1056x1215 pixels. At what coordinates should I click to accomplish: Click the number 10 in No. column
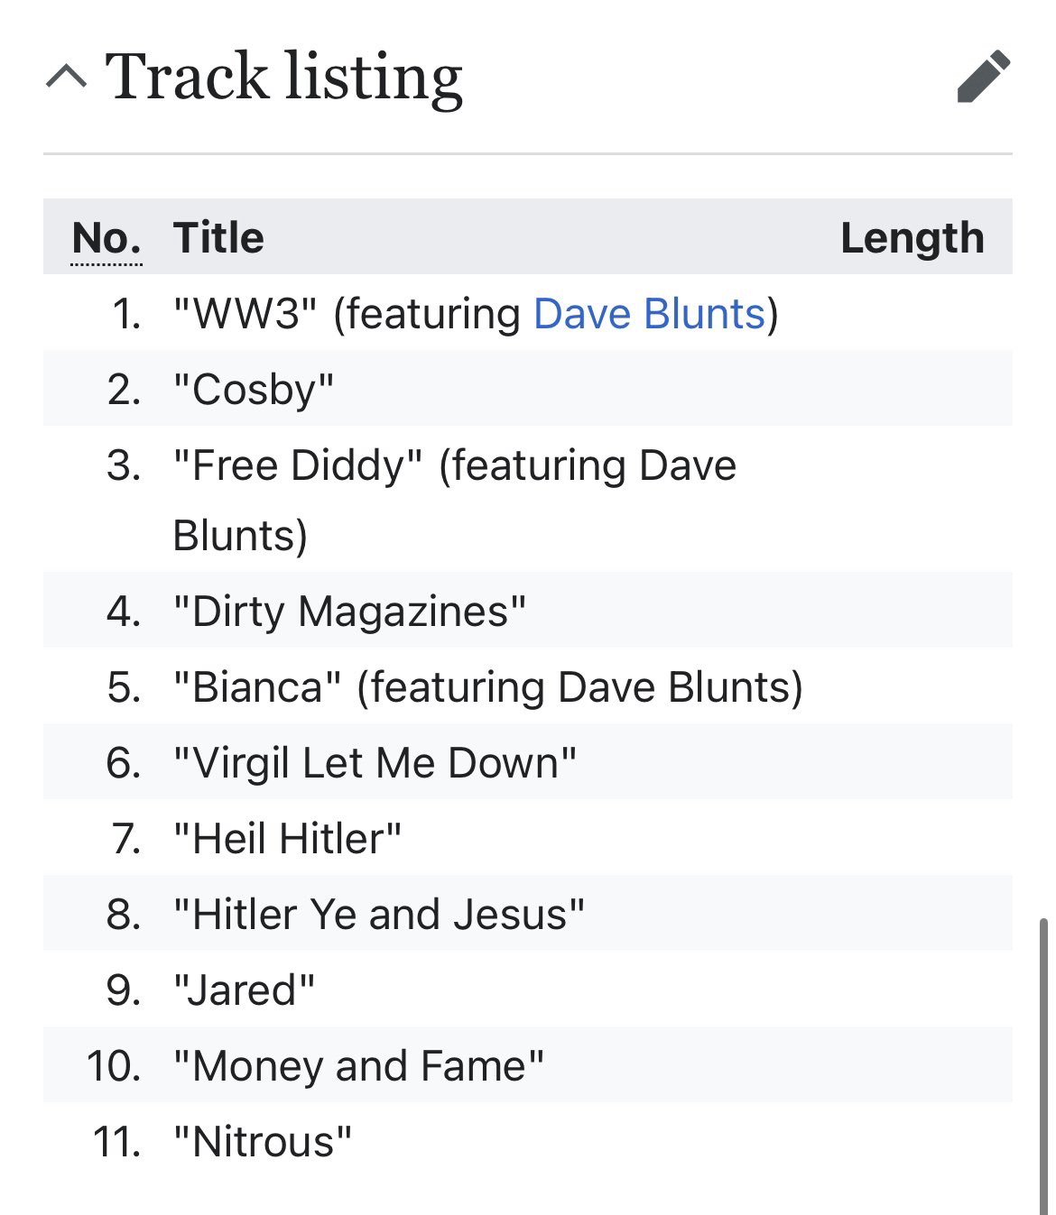115,1066
